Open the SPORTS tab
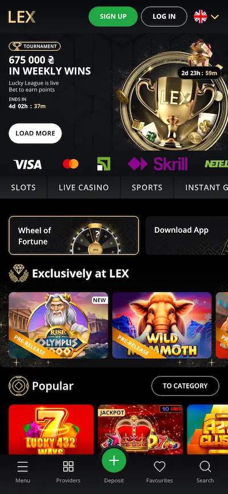The image size is (228, 494). (x=147, y=188)
